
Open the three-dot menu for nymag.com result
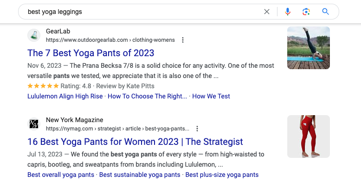[x=197, y=129]
